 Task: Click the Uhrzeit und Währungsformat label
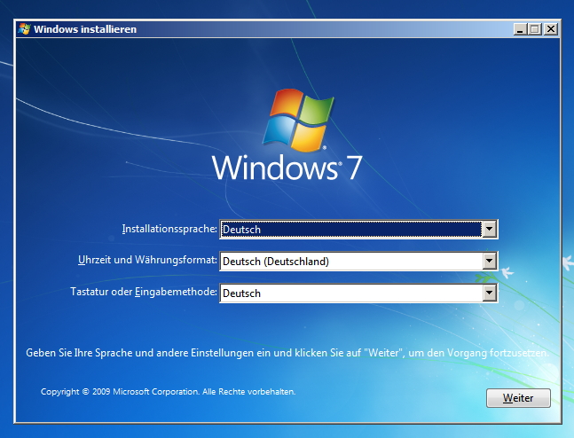coord(147,260)
